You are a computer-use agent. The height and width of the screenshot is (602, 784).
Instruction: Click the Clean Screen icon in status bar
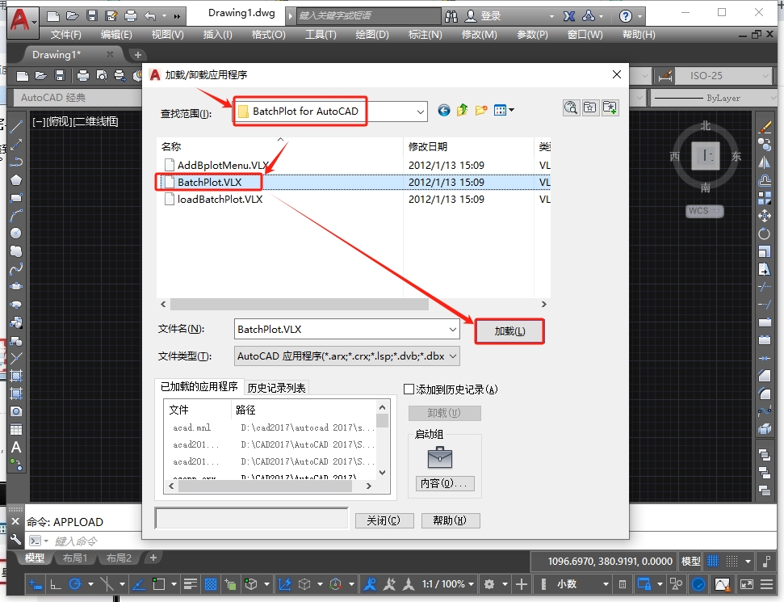[x=747, y=584]
